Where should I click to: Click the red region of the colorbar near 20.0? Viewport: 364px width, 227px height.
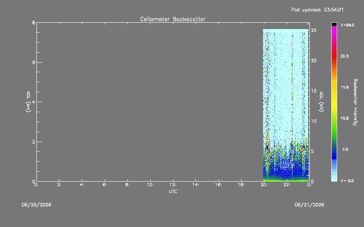(334, 56)
